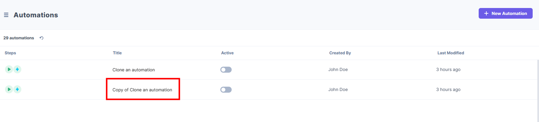This screenshot has width=539, height=122.
Task: Open the Clone an automation title
Action: coord(134,70)
